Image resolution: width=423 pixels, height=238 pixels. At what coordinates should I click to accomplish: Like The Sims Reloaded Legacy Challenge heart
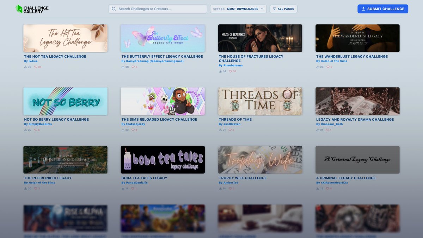133,130
